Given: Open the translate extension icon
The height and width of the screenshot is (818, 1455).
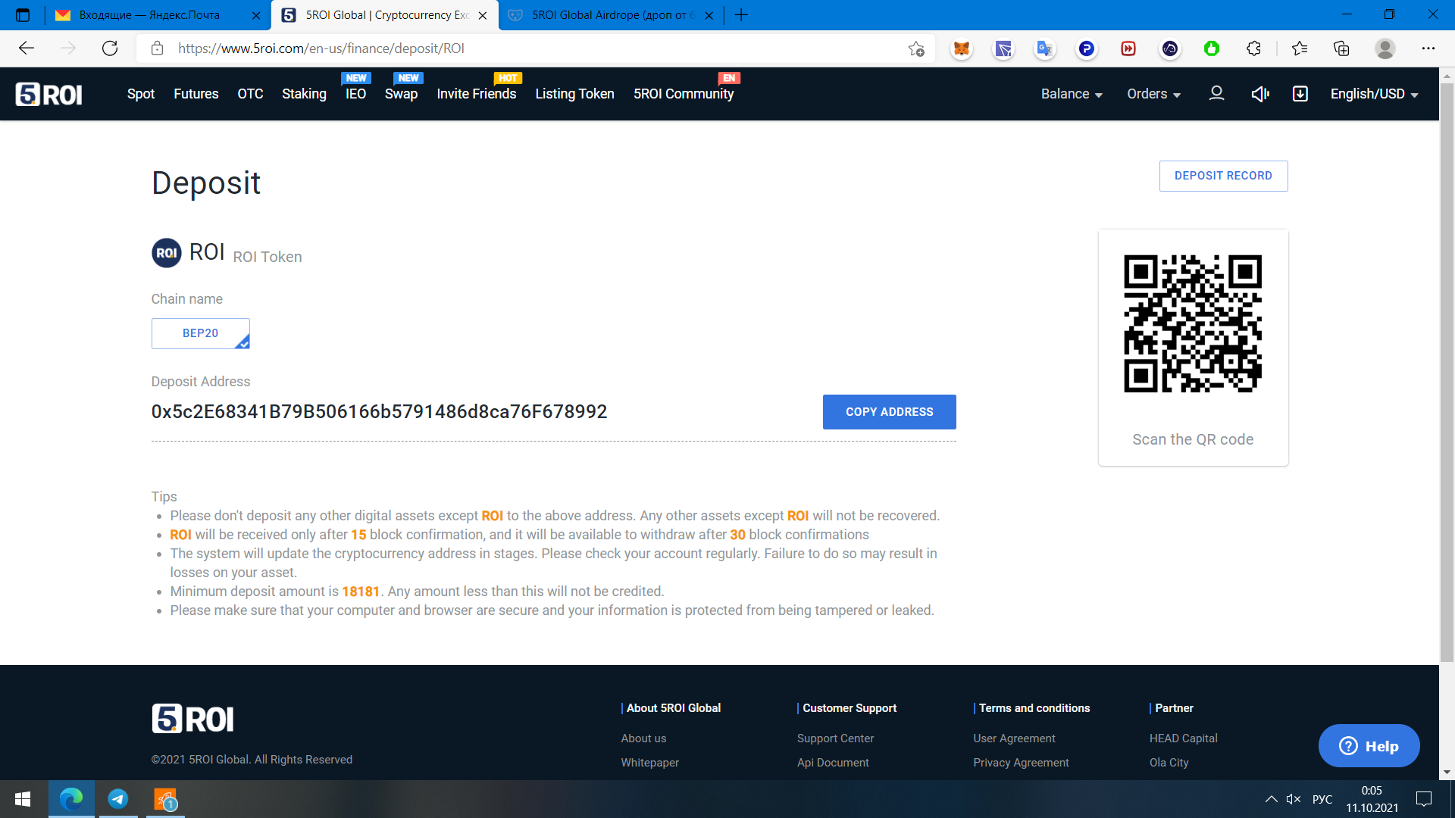Looking at the screenshot, I should 1044,48.
